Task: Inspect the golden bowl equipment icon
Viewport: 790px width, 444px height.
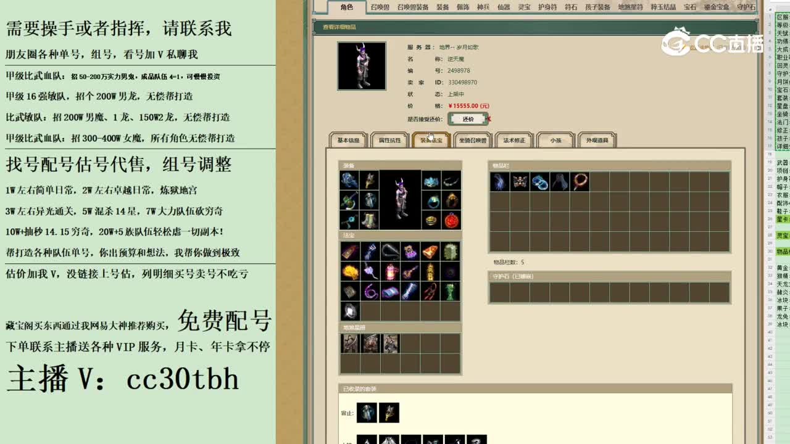Action: click(x=431, y=220)
